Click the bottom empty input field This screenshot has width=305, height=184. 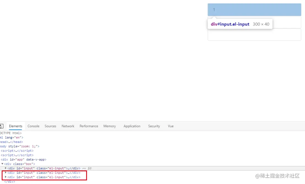[254, 34]
